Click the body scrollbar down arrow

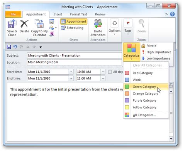point(171,139)
